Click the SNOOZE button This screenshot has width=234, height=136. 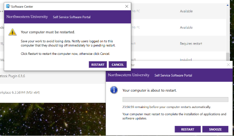point(215,129)
